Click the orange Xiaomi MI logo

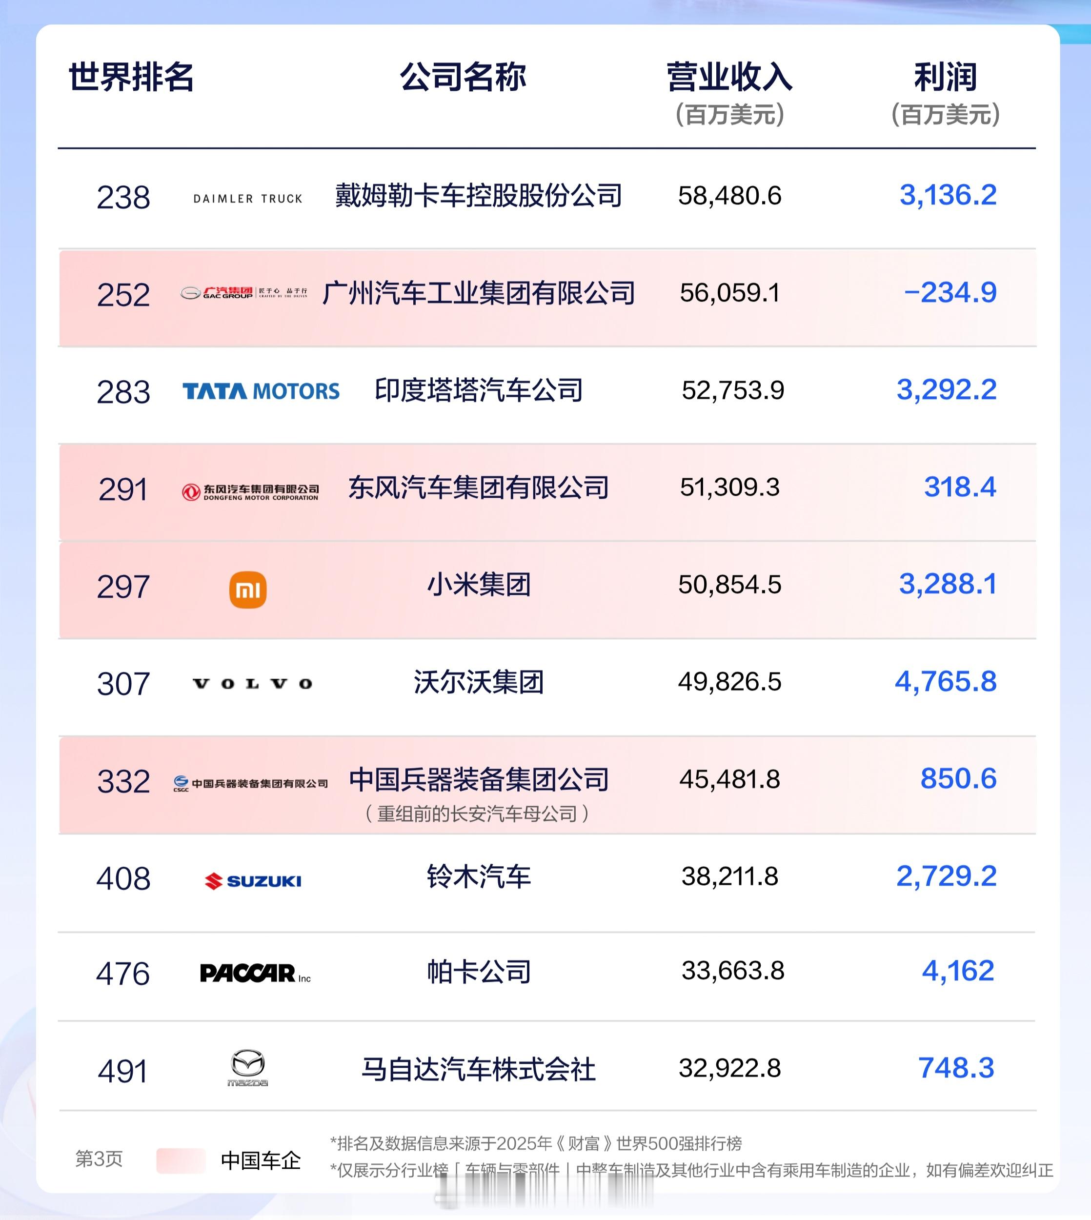coord(247,590)
